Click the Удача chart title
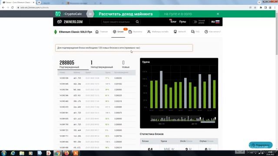Viewport: 278px width, 156px height. click(x=146, y=62)
